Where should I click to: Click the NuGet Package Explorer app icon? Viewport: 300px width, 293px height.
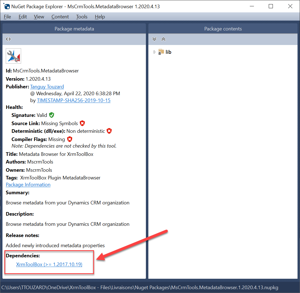pyautogui.click(x=7, y=6)
